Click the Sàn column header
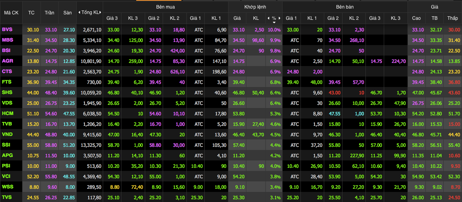Screen dimensions: 462x202 pyautogui.click(x=68, y=12)
